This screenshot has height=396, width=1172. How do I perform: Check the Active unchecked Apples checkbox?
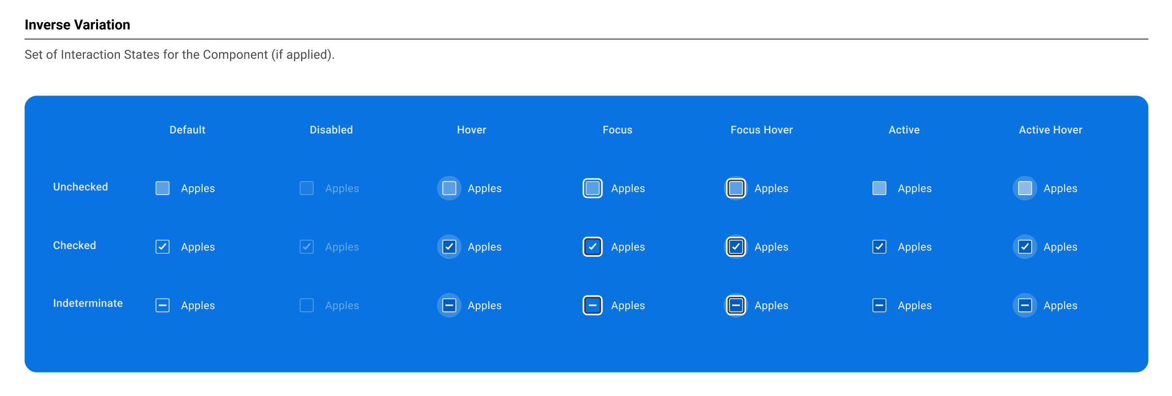point(879,188)
